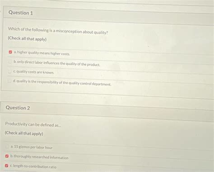This screenshot has width=214, height=172.
Task: Uncheck the length-to-contribution ratio checkbox
Action: pyautogui.click(x=6, y=166)
